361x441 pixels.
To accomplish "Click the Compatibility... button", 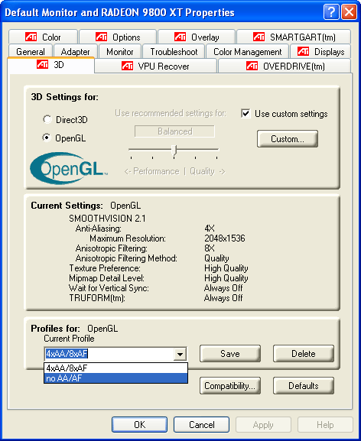I will pos(230,386).
